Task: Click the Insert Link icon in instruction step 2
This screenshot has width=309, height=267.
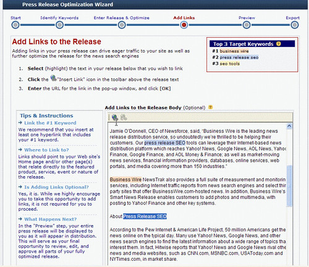Action: (53, 78)
